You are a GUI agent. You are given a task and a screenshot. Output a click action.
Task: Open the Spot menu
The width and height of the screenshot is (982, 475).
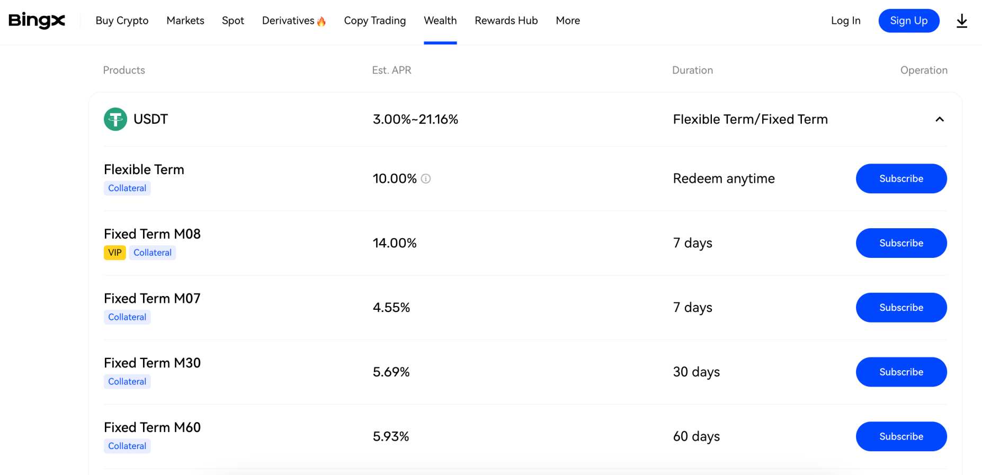click(x=233, y=21)
